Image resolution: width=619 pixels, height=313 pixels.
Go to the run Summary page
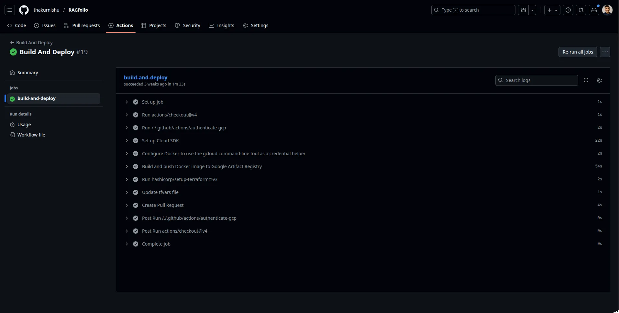pos(28,73)
